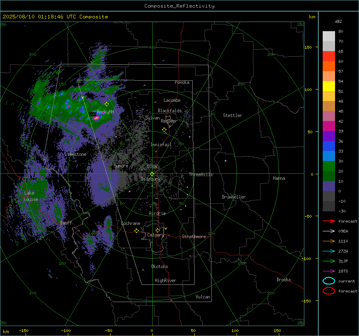Select the lightest grey 70-80 dBZ swatch
359x336 pixels.
click(x=329, y=36)
